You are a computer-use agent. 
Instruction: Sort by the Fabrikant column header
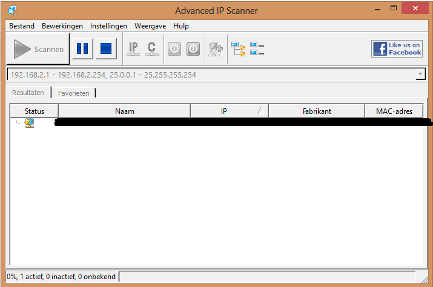click(x=317, y=111)
